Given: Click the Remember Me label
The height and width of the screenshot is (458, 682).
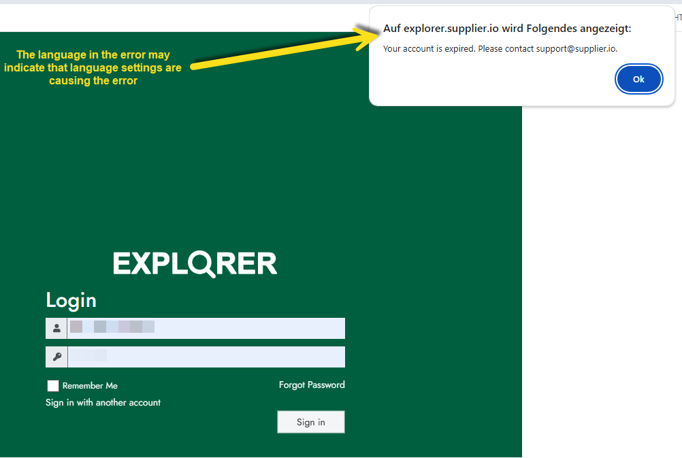Looking at the screenshot, I should [90, 386].
